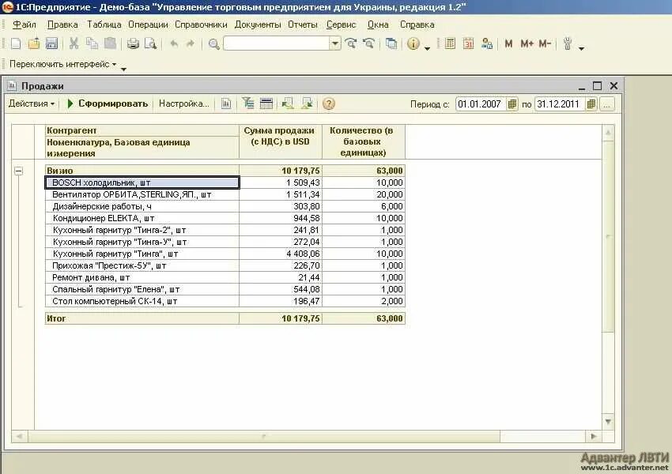The width and height of the screenshot is (672, 474).
Task: Click the chart icon in report toolbar
Action: pos(226,103)
